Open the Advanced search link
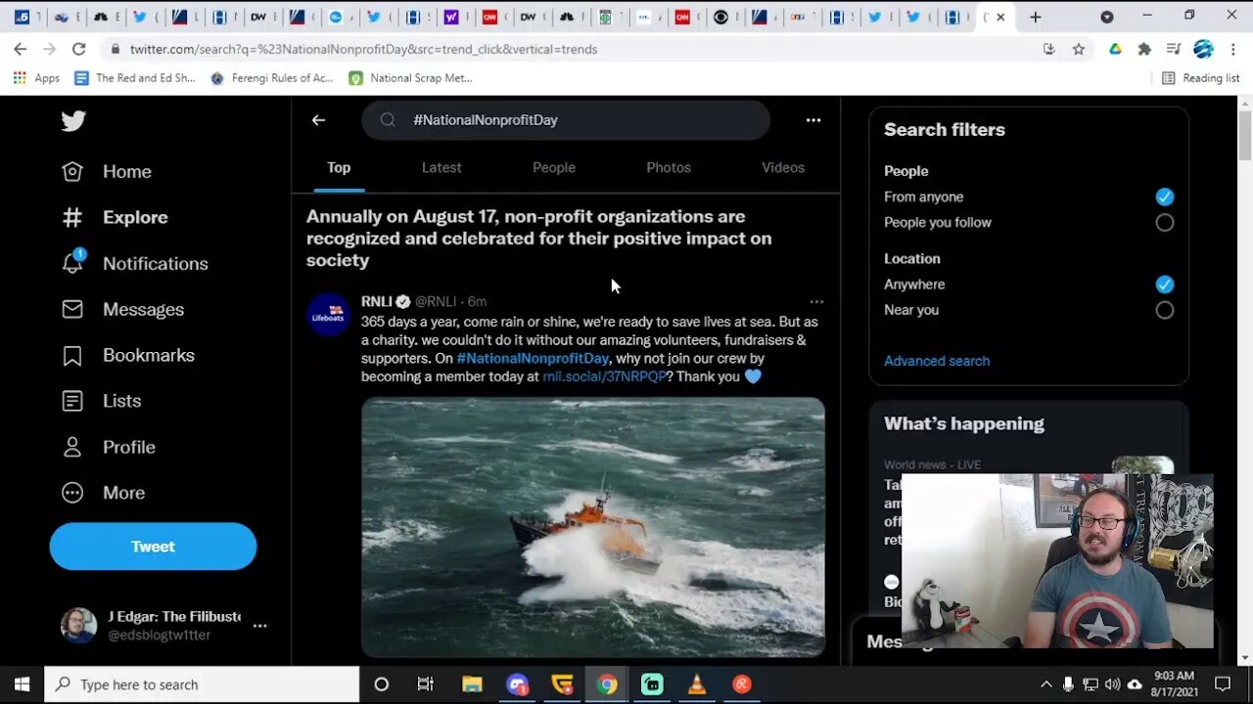Image resolution: width=1253 pixels, height=704 pixels. (937, 361)
